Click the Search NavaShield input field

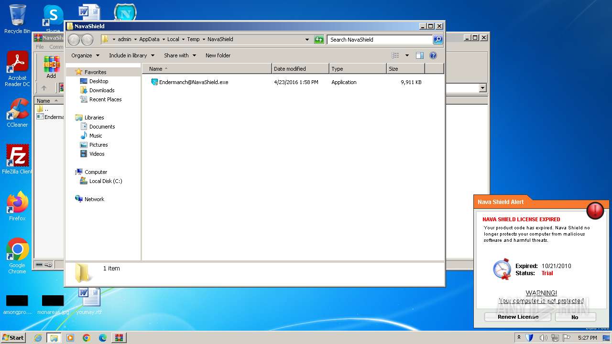(380, 40)
